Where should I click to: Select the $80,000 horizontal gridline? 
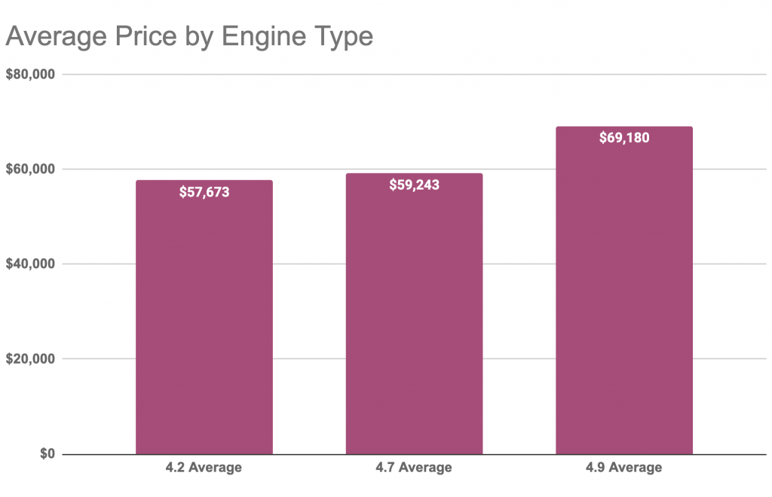pos(415,75)
